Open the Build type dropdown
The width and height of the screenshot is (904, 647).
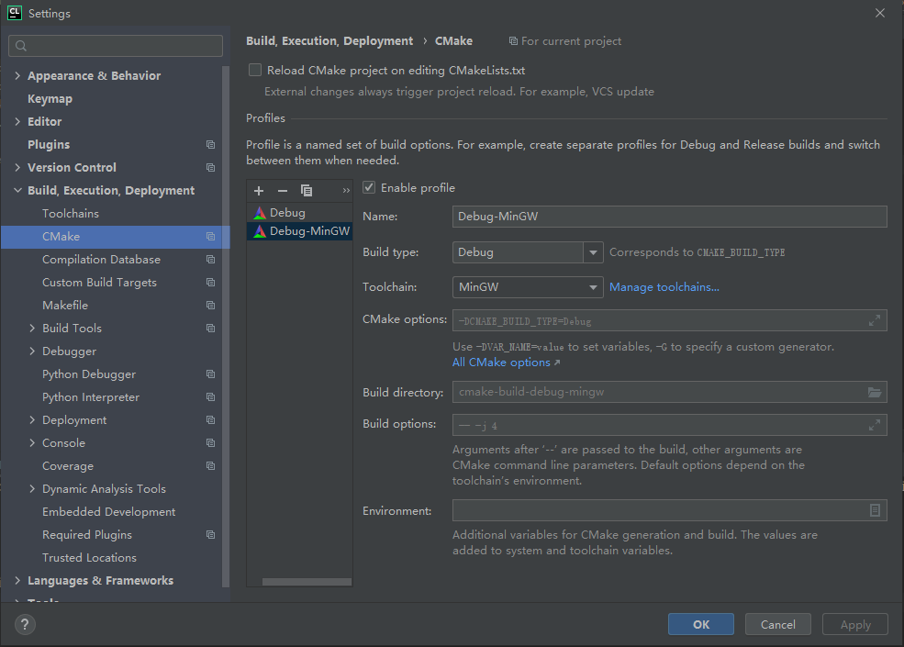(x=593, y=252)
